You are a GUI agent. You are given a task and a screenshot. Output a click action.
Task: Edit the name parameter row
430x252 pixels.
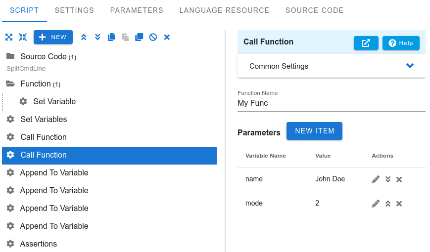pyautogui.click(x=376, y=179)
